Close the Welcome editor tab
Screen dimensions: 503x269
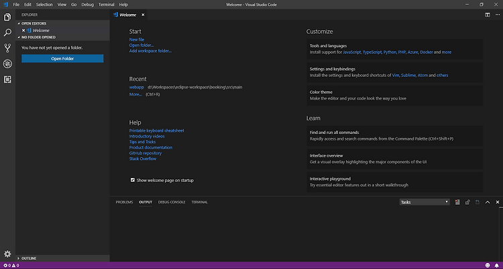tap(143, 15)
